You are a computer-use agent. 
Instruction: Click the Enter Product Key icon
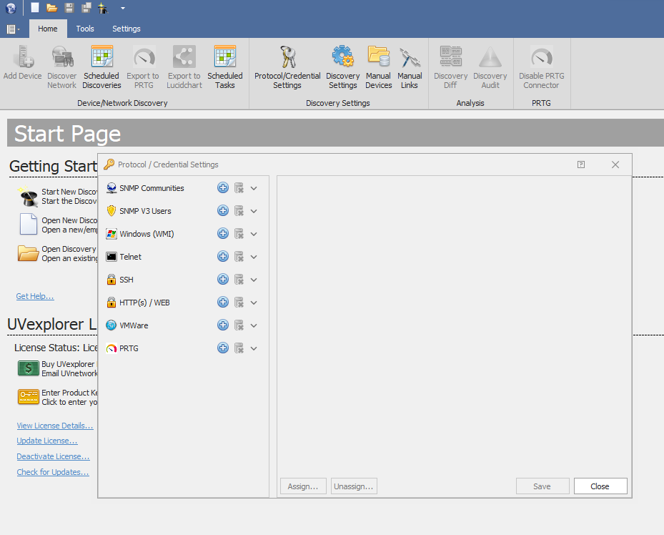(29, 397)
